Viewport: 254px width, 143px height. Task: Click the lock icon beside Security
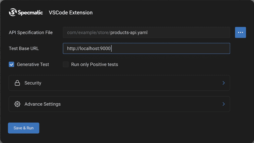point(17,83)
